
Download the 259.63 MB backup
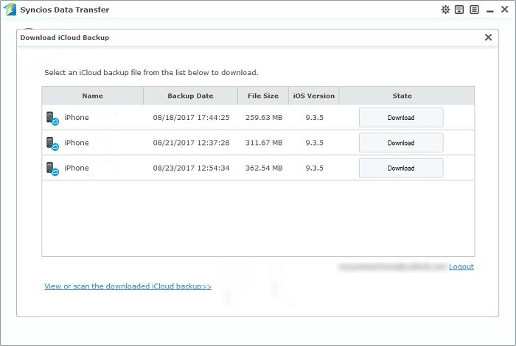coord(401,117)
